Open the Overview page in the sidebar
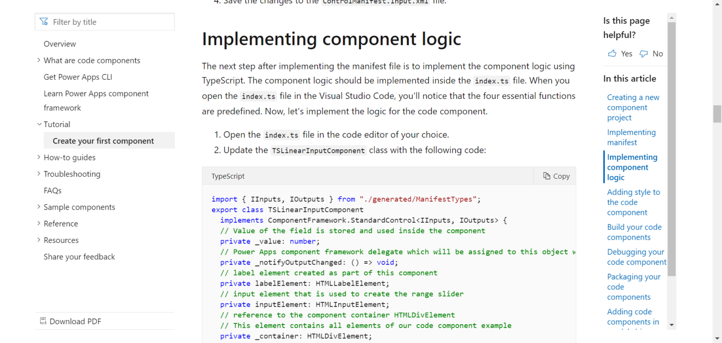 60,44
